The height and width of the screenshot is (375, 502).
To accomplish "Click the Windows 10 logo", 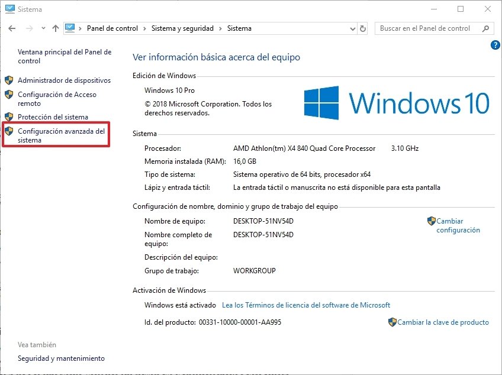I will point(397,103).
